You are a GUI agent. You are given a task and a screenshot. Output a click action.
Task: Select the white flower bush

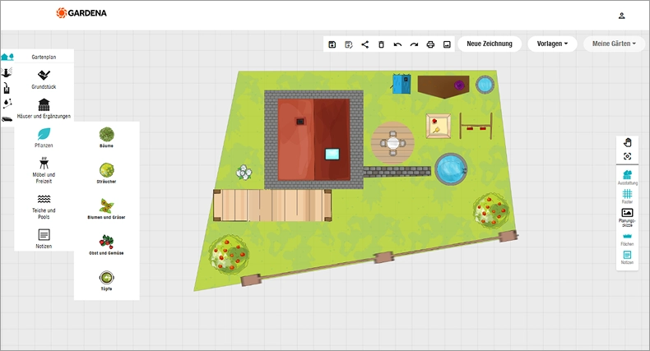pyautogui.click(x=244, y=172)
